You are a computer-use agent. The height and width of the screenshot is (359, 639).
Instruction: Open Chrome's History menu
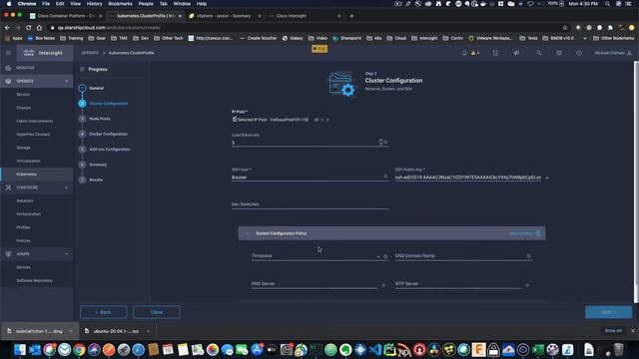point(94,4)
